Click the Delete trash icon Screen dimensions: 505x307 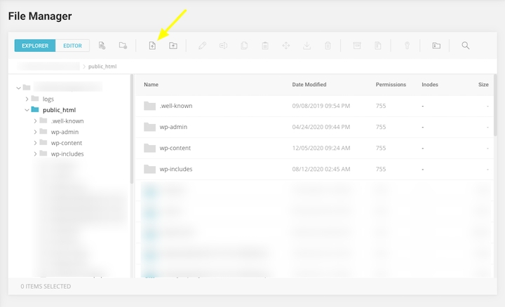coord(328,46)
